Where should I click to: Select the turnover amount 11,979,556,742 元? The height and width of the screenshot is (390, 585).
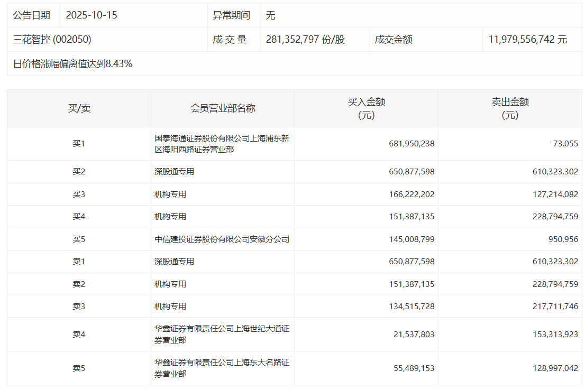tap(527, 40)
